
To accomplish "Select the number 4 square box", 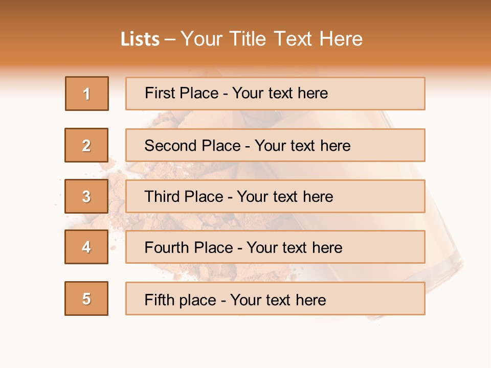I will 86,247.
